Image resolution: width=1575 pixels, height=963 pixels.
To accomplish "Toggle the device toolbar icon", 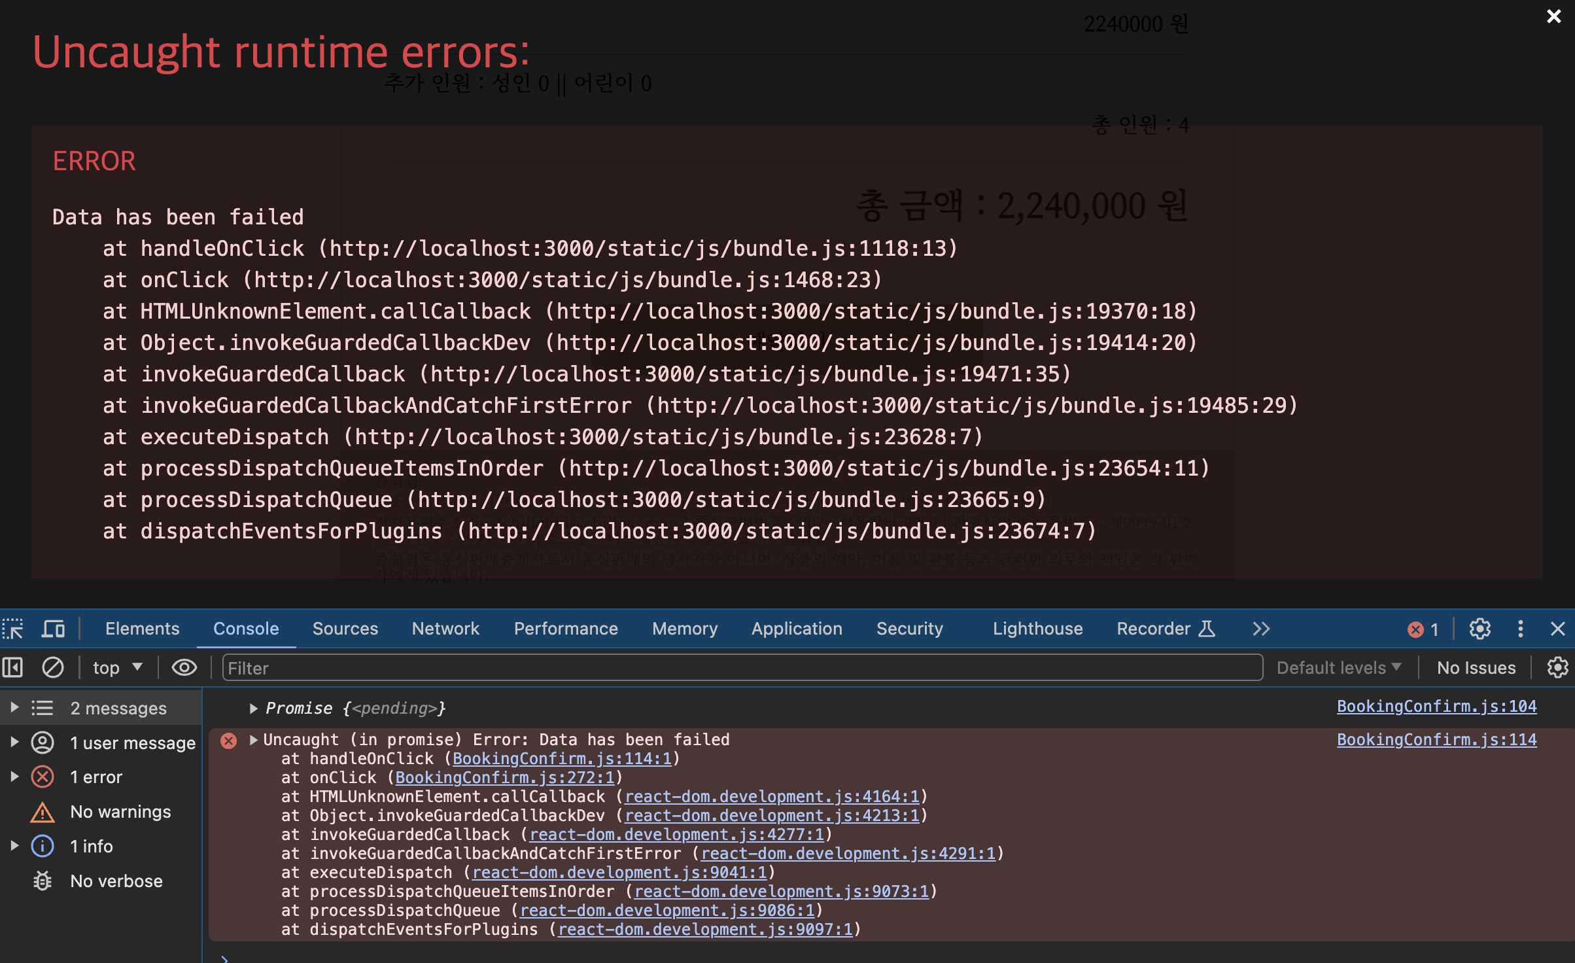I will (53, 629).
